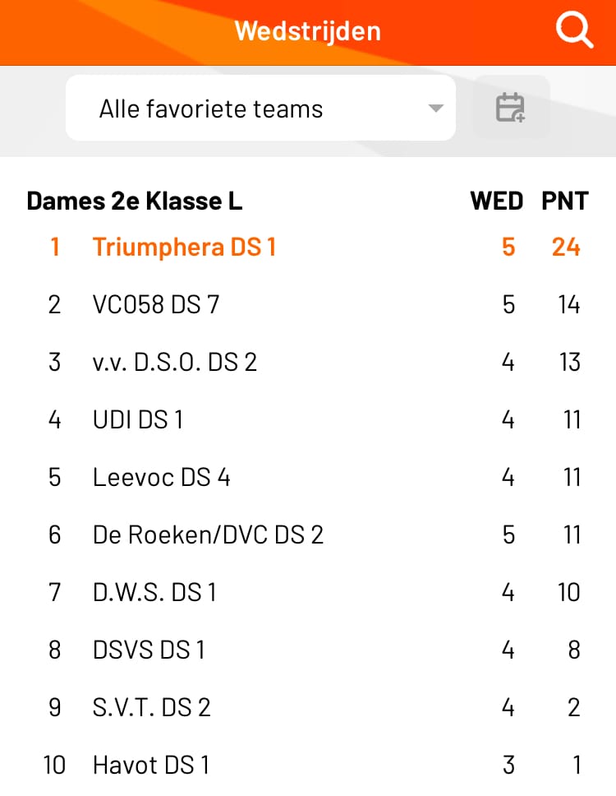Select S.V.T. DS 2 in standings
Screen dimensions: 616x796
pos(308,707)
